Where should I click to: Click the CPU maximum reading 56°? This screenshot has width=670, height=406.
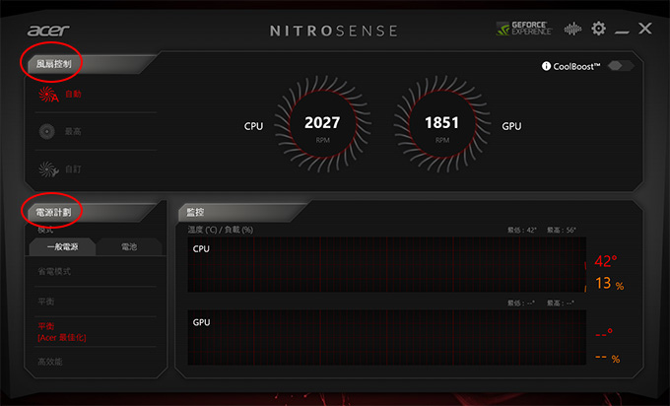click(562, 230)
